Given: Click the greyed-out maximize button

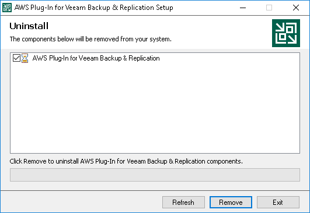Looking at the screenshot, I should [269, 8].
